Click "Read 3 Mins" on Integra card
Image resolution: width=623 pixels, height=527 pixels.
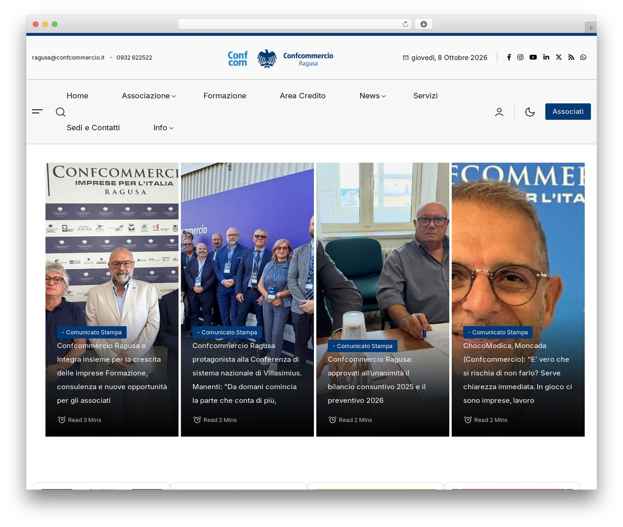point(80,420)
